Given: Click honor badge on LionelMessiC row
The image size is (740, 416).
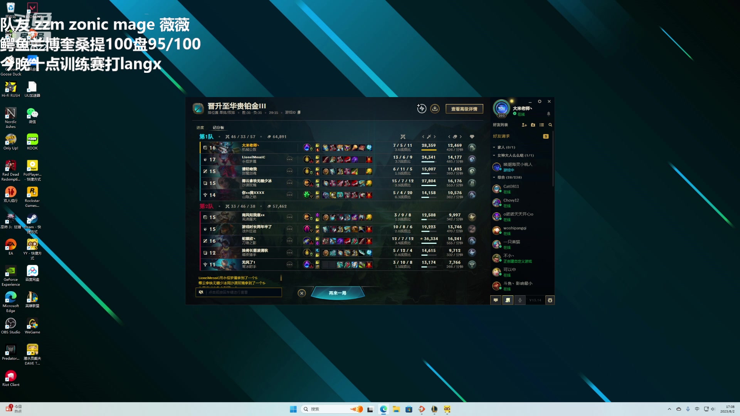Looking at the screenshot, I should 472,159.
